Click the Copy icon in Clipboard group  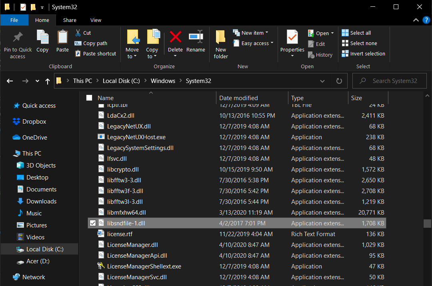pos(42,37)
